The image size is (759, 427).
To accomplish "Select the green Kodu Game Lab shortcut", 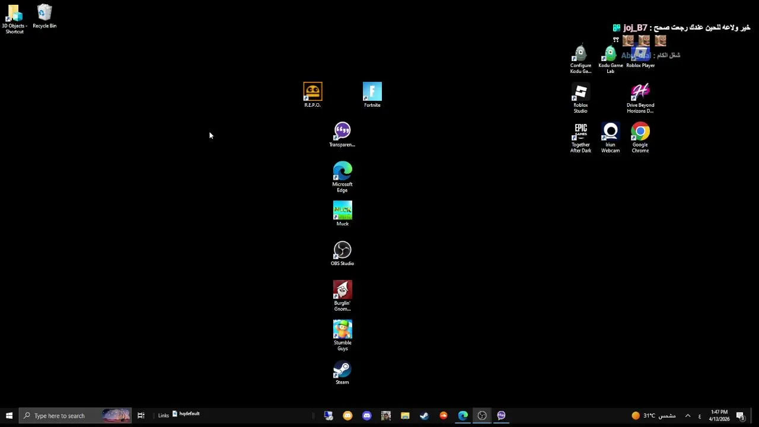I will pos(610,59).
